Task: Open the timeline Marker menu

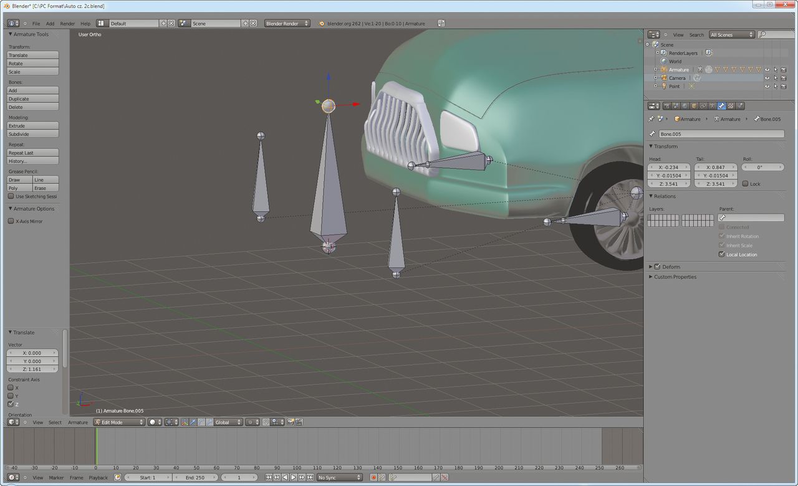Action: click(56, 477)
